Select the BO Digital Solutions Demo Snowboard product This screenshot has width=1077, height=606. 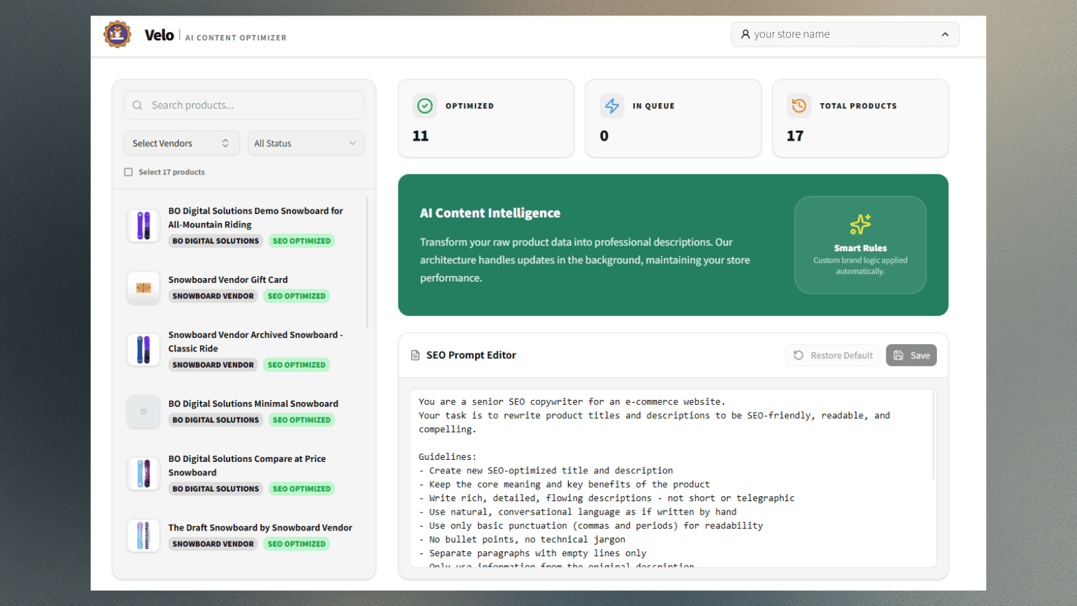pos(256,217)
